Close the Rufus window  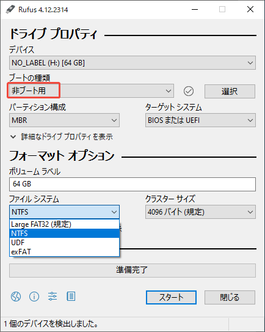point(250,9)
